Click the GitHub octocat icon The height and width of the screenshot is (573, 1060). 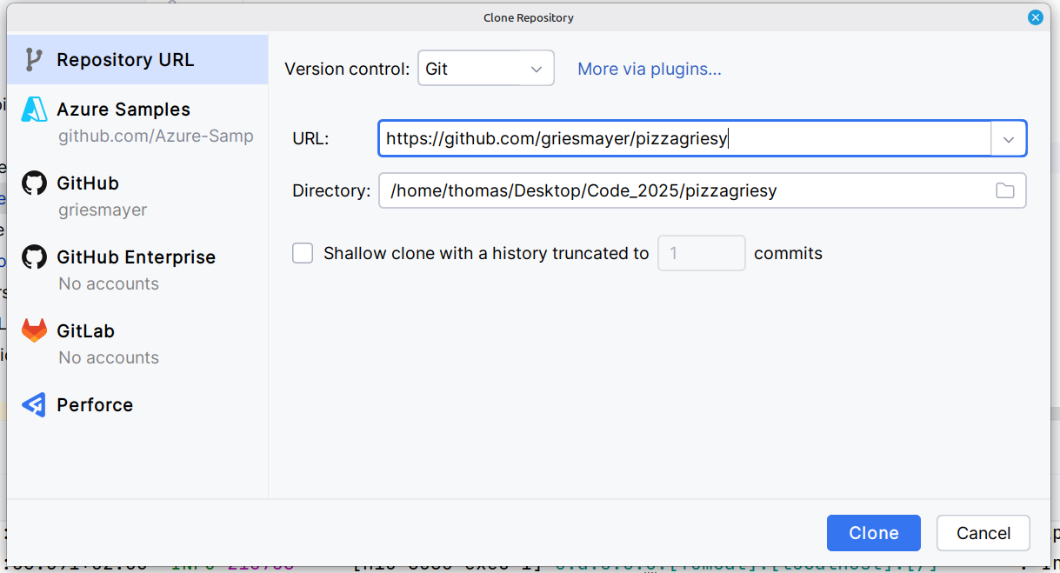point(34,183)
